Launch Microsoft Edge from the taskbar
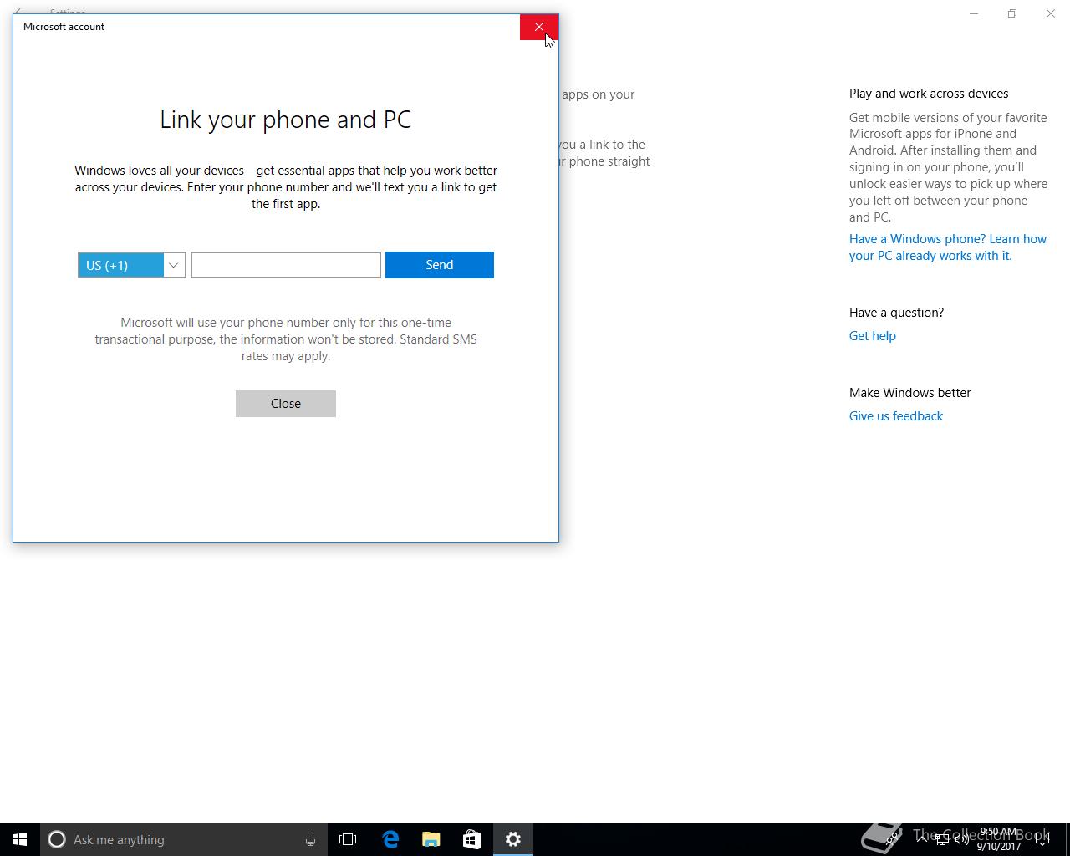Viewport: 1070px width, 856px height. [390, 839]
